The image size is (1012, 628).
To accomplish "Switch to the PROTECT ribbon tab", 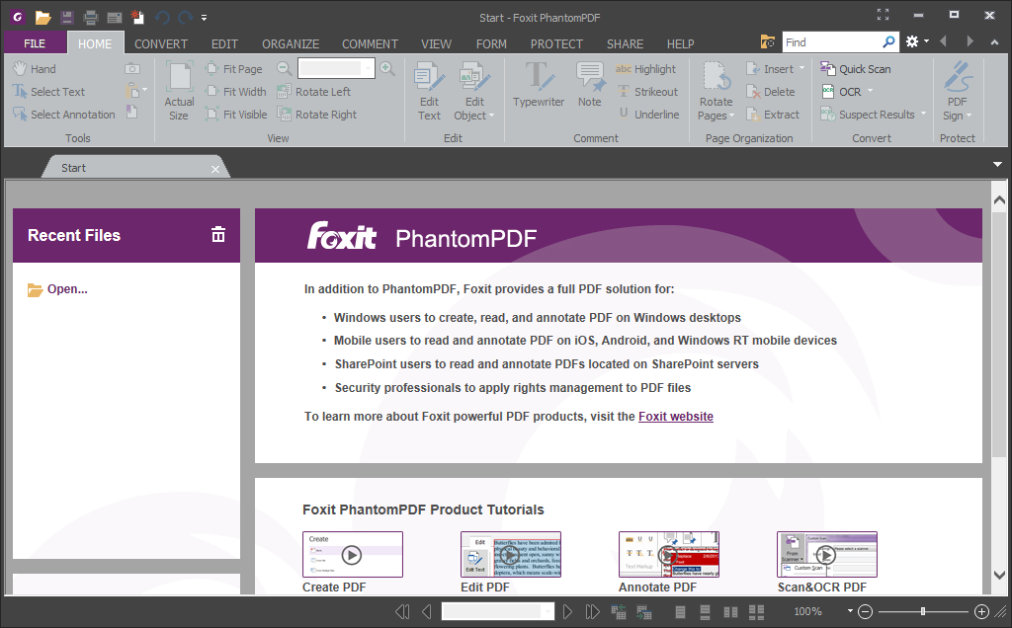I will click(556, 43).
